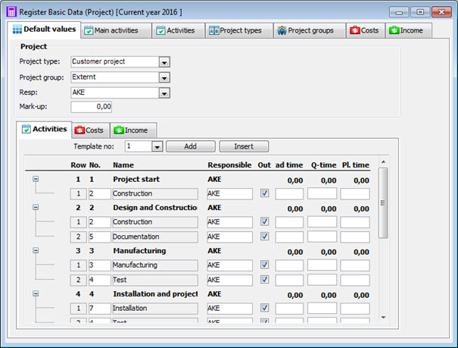Uncheck the Out checkbox for Documentation row
The width and height of the screenshot is (458, 348).
(x=264, y=237)
